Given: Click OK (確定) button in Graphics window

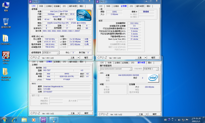Looking at the screenshot, I should (154, 114).
